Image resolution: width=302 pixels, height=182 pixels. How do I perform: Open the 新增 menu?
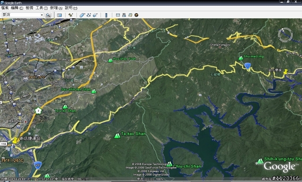point(56,8)
